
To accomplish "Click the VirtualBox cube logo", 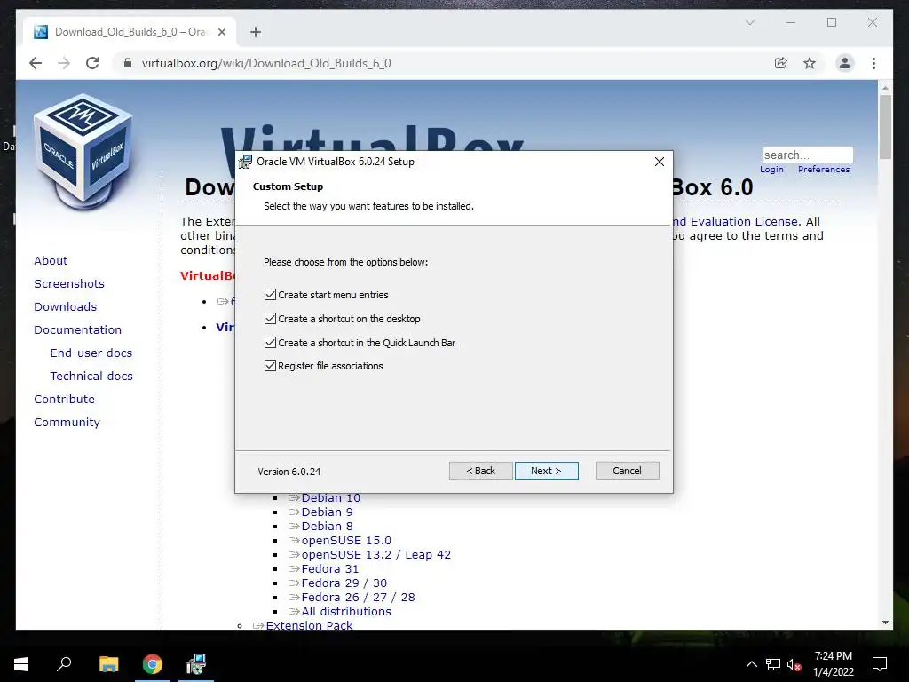I will [x=83, y=151].
